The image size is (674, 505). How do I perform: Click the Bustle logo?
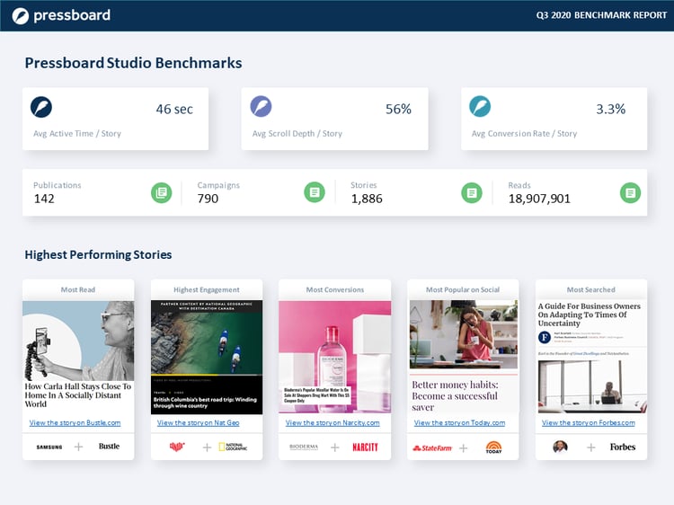109,446
